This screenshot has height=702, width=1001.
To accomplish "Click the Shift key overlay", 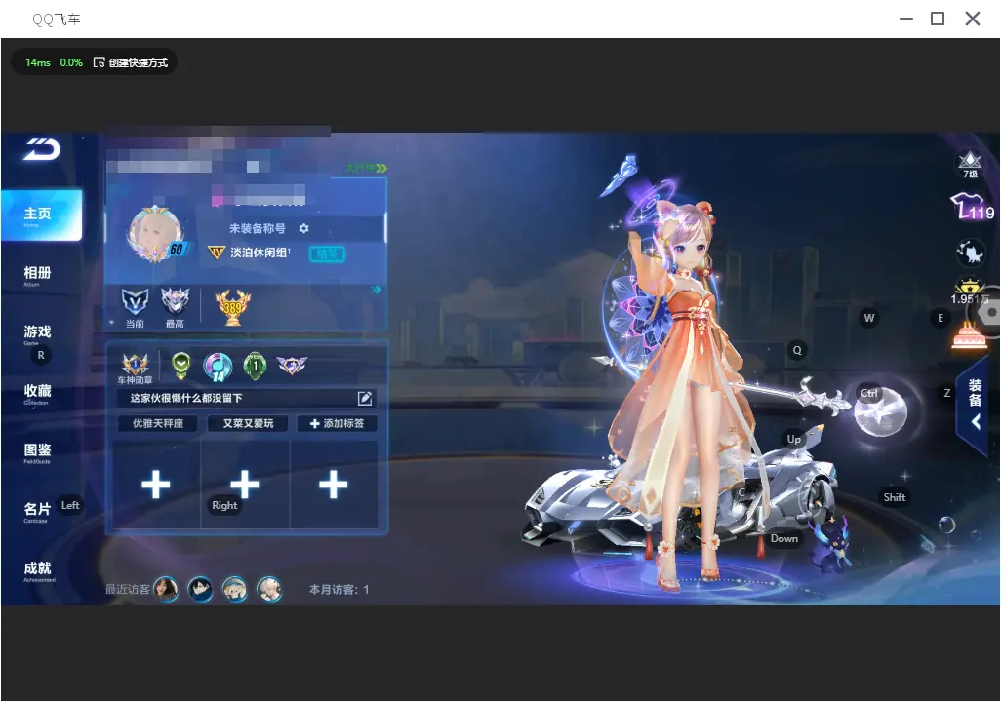I will [x=895, y=497].
